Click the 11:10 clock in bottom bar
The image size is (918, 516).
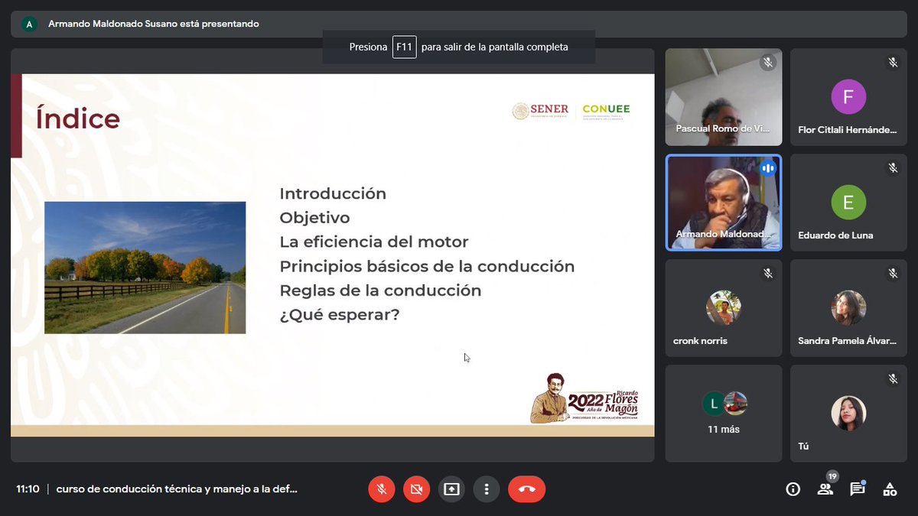point(28,489)
